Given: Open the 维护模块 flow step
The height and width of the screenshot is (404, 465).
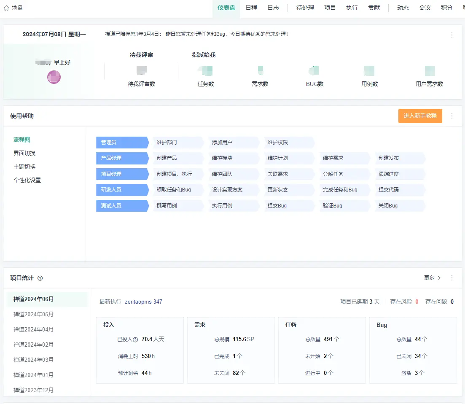Looking at the screenshot, I should point(233,158).
